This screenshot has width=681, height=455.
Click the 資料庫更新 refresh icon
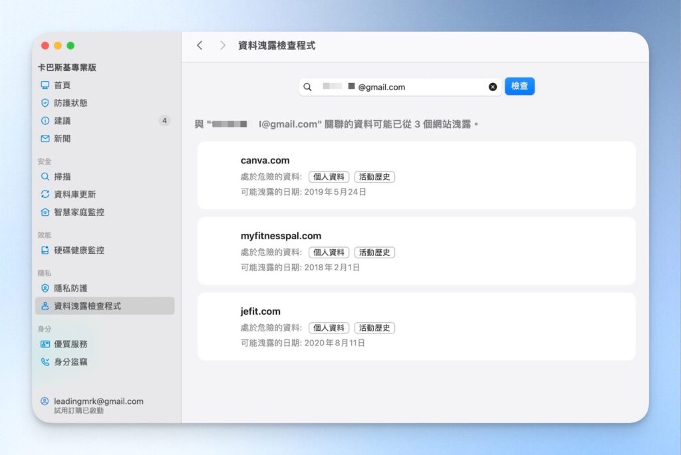tap(45, 195)
